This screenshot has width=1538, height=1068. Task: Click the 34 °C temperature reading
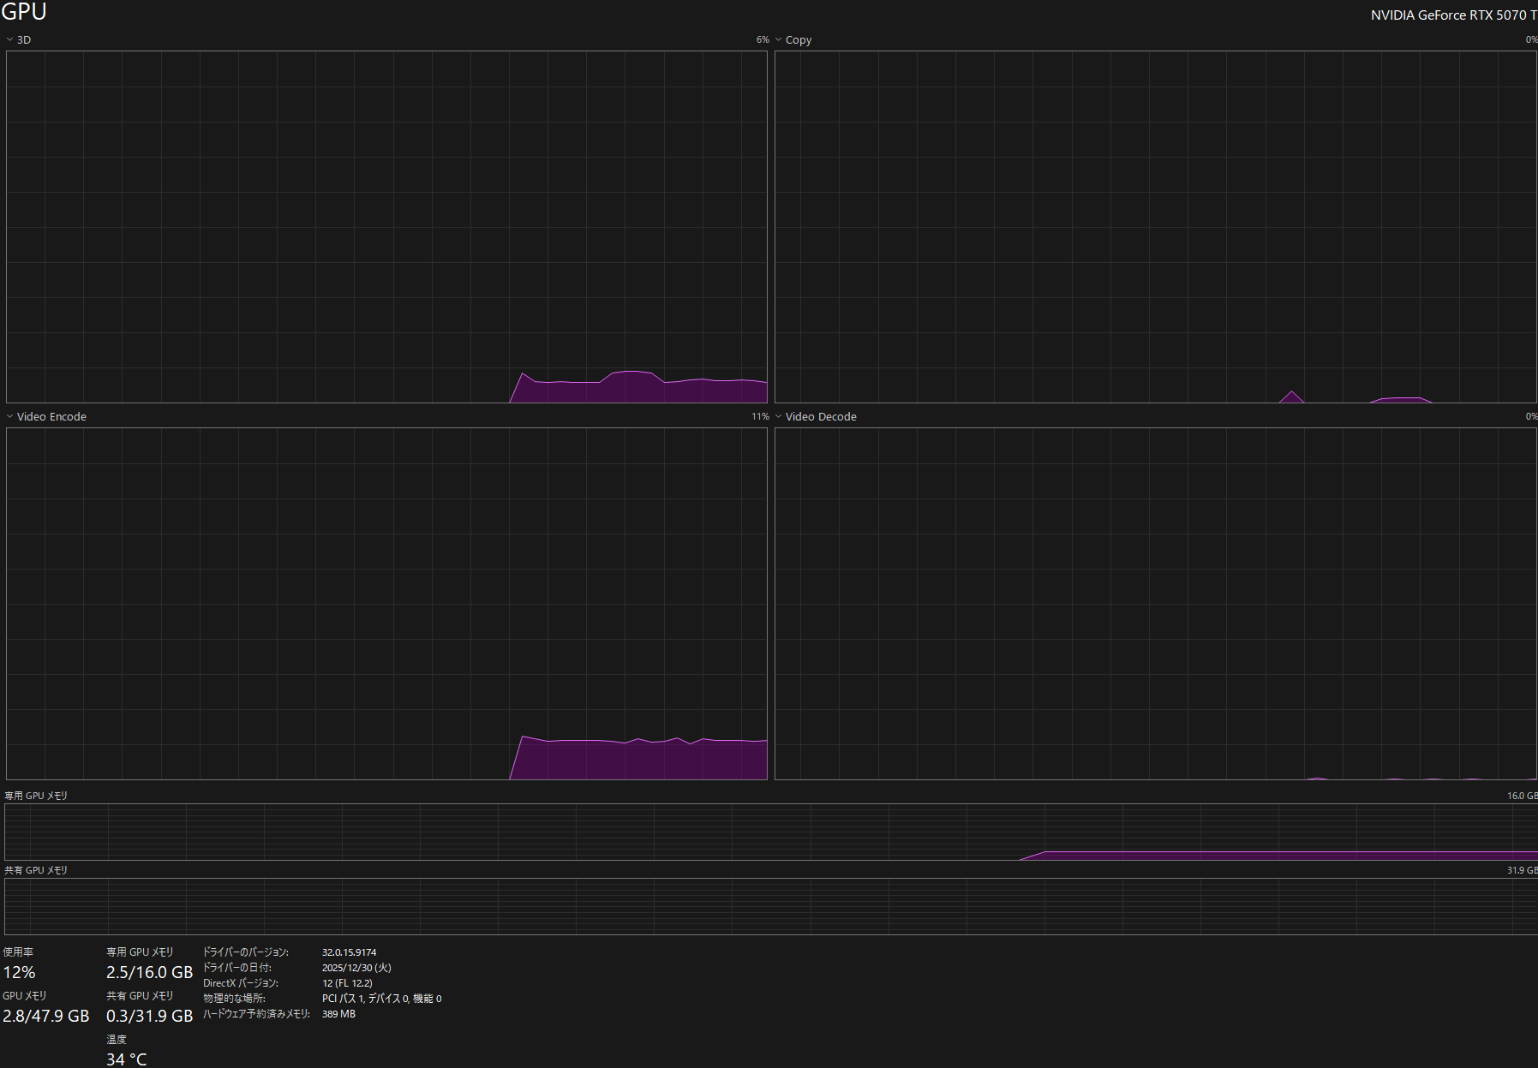pos(127,1059)
